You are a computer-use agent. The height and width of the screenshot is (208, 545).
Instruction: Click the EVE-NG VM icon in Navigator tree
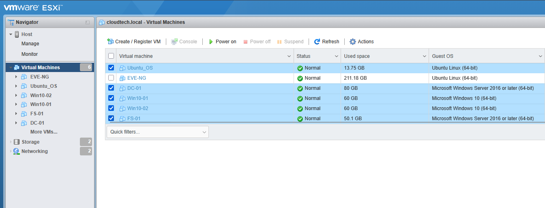click(24, 76)
